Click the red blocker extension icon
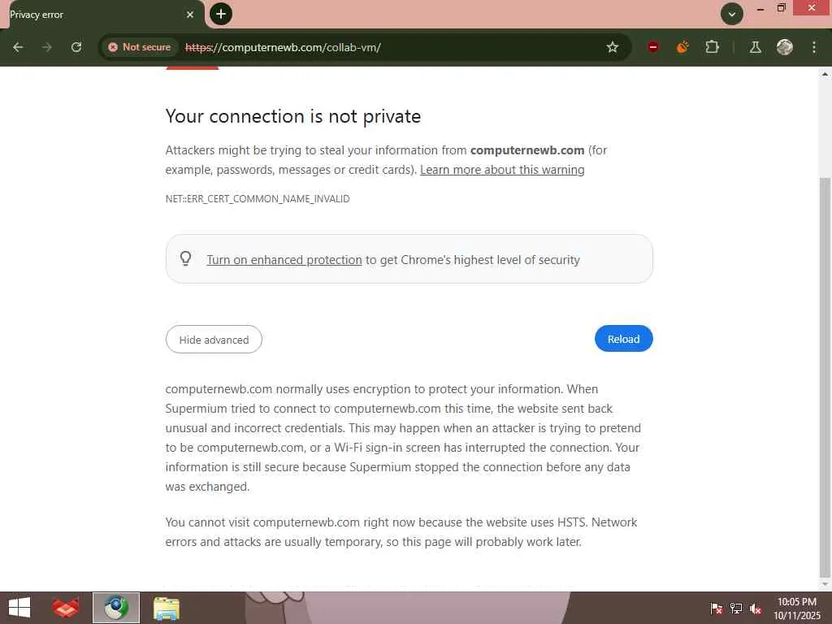 (x=653, y=47)
